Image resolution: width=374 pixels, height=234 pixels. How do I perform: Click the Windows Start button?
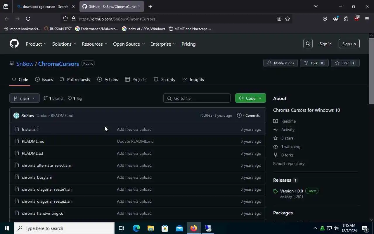pos(7,228)
